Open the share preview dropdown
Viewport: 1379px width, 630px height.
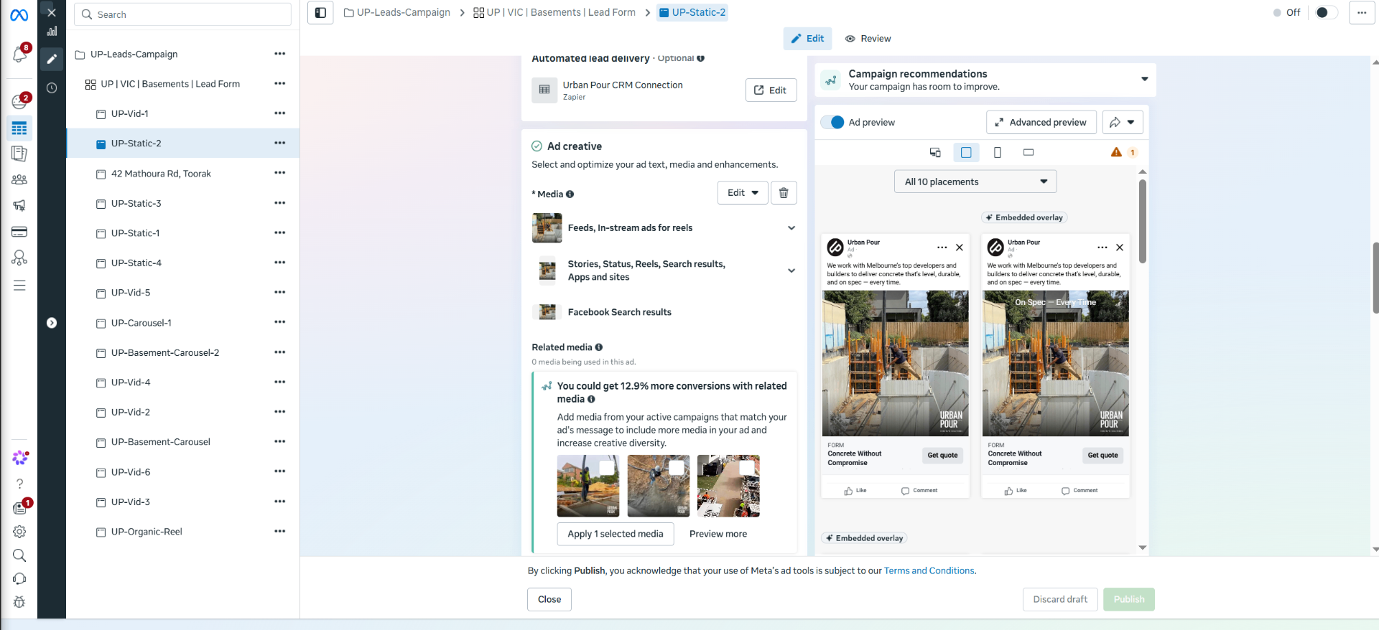[x=1123, y=122]
